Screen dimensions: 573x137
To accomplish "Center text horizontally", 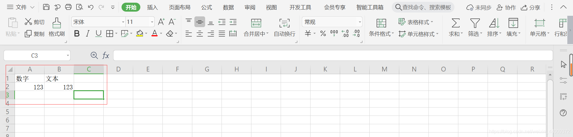I will (x=200, y=34).
